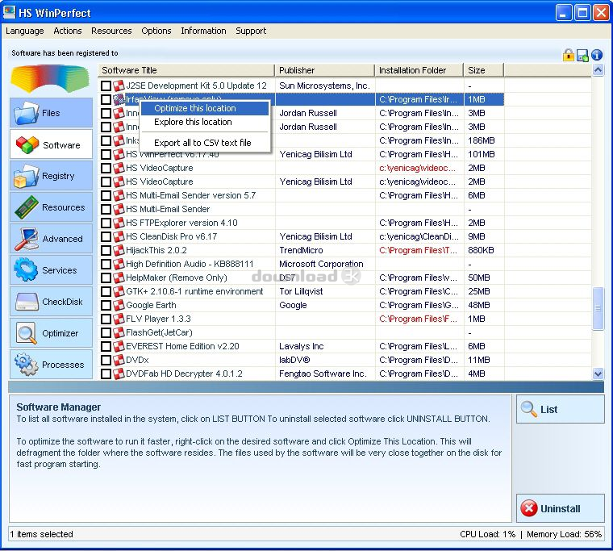Viewport: 613px width, 551px height.
Task: Click the list scroll-up arrow
Action: [598, 70]
